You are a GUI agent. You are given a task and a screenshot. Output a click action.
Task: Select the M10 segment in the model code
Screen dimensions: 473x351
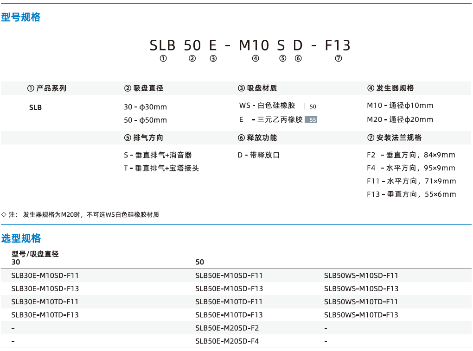254,45
